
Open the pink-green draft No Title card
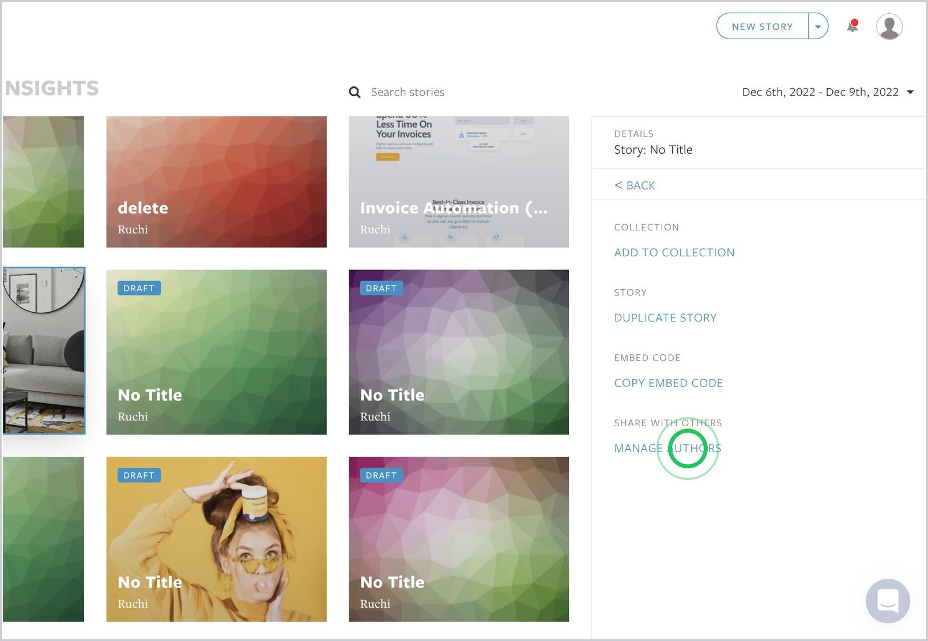pos(459,539)
